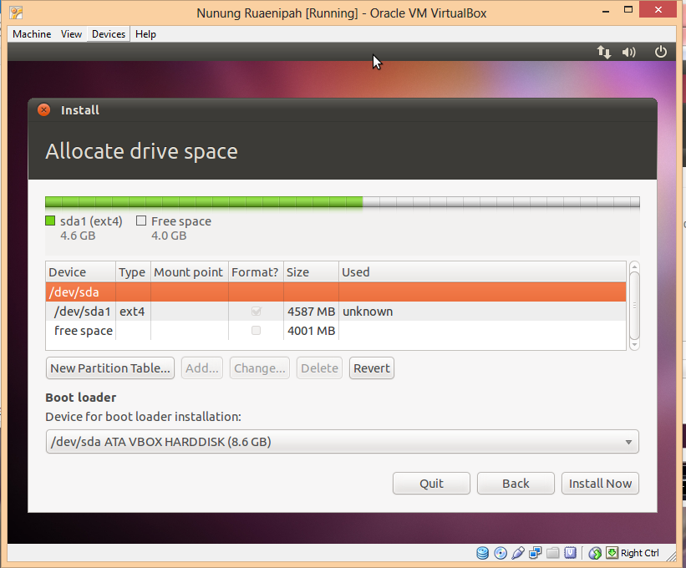Screen dimensions: 686x568
Task: Close the Install dialog with red button
Action: (43, 109)
